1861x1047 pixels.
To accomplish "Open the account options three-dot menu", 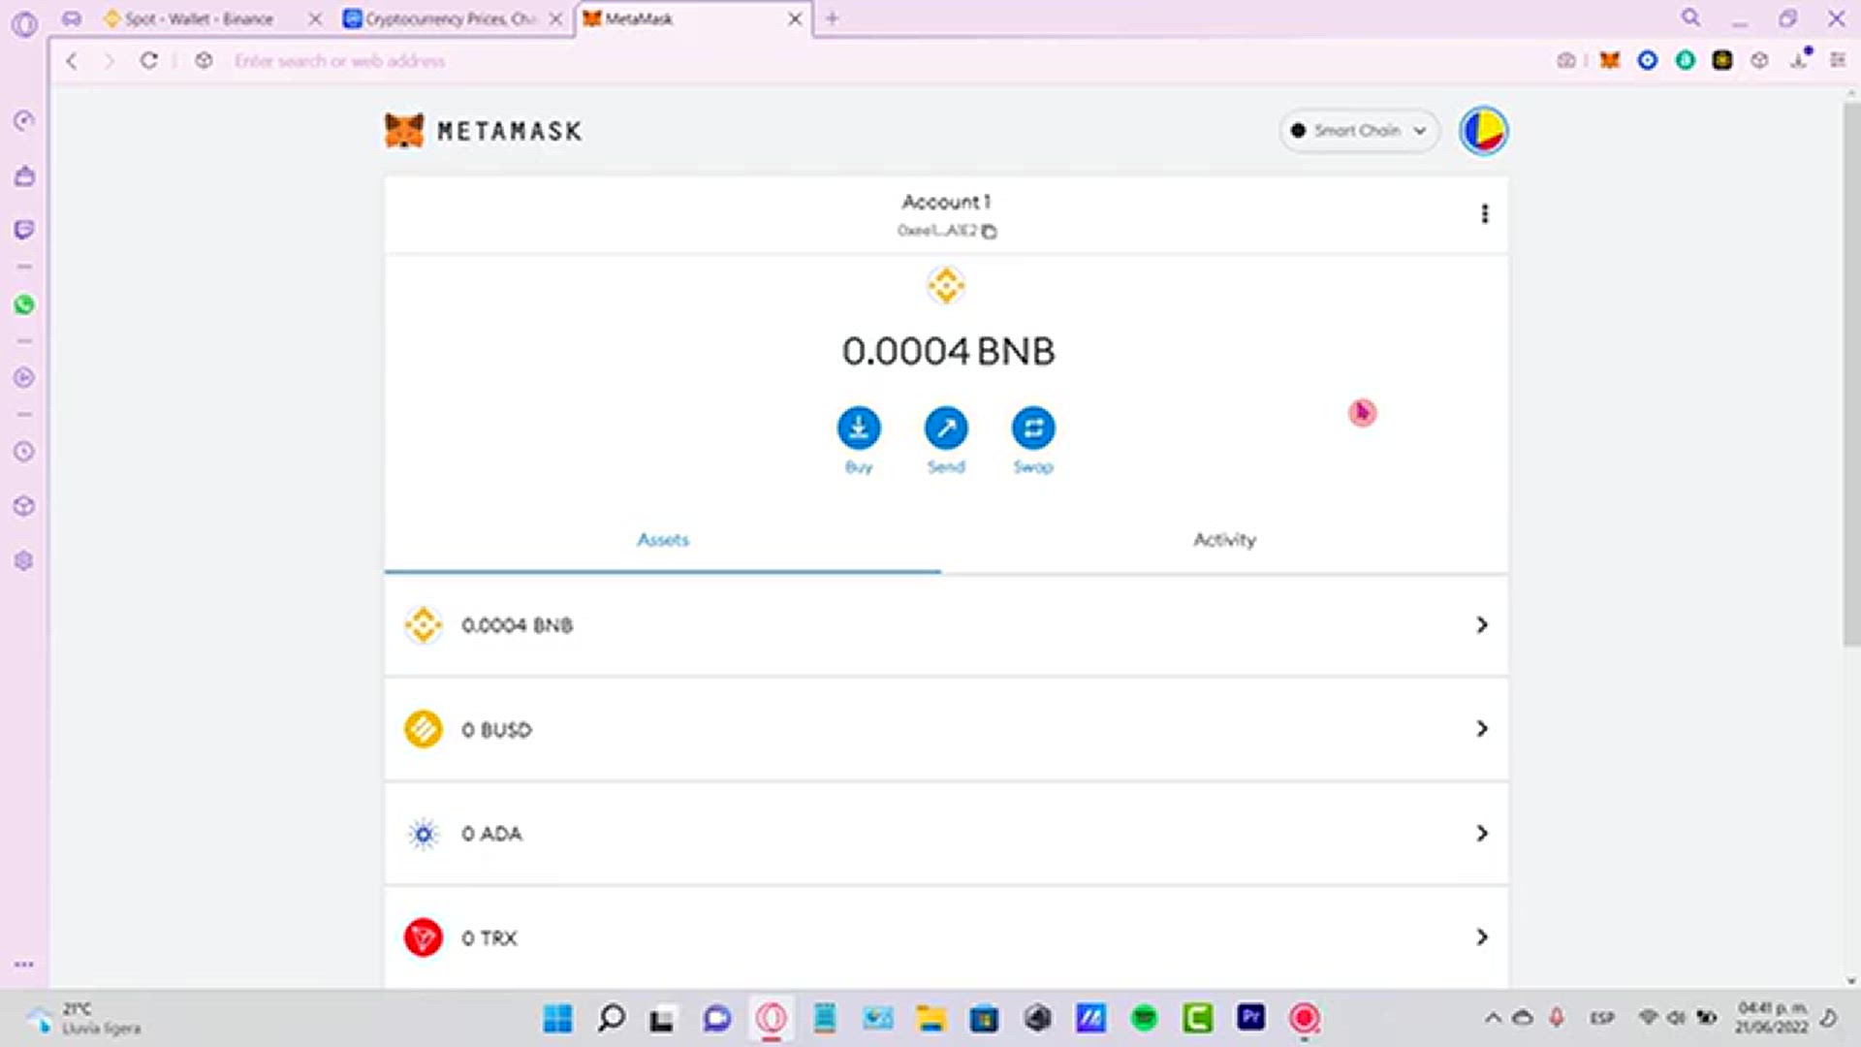I will pyautogui.click(x=1484, y=213).
